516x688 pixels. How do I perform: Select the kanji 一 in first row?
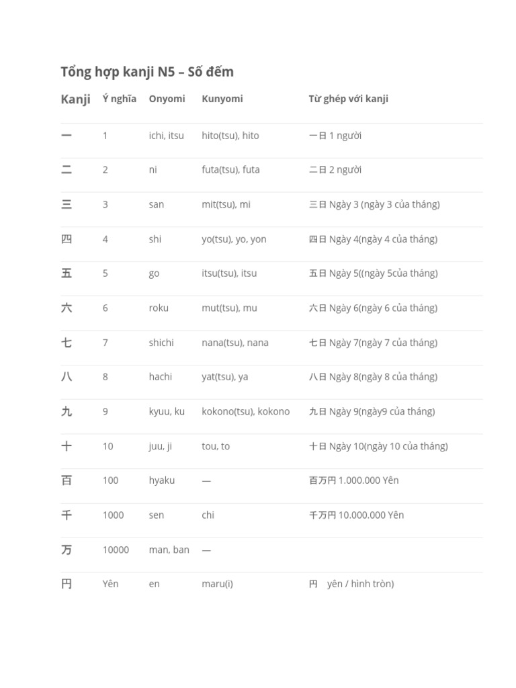point(67,136)
